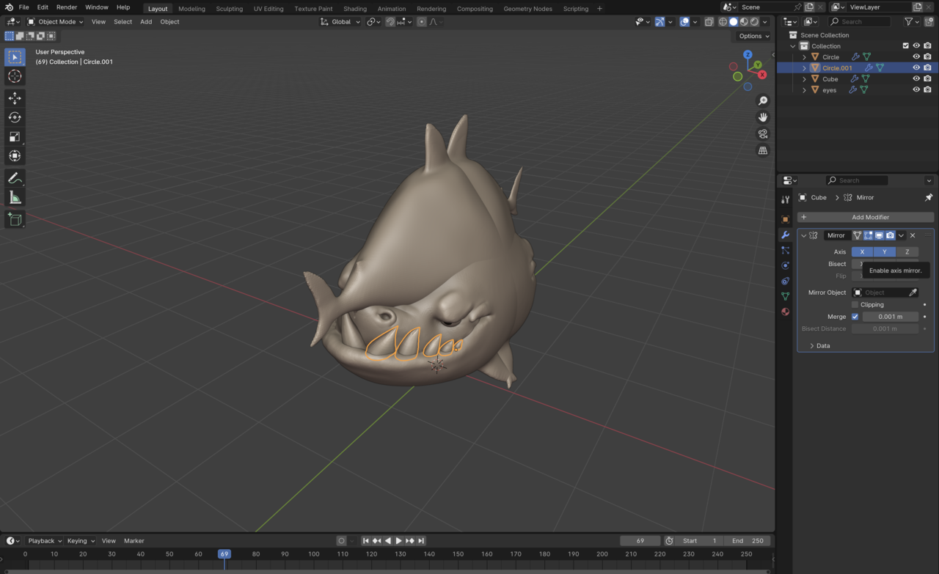Activate the Move tool
The height and width of the screenshot is (574, 939).
coord(15,98)
